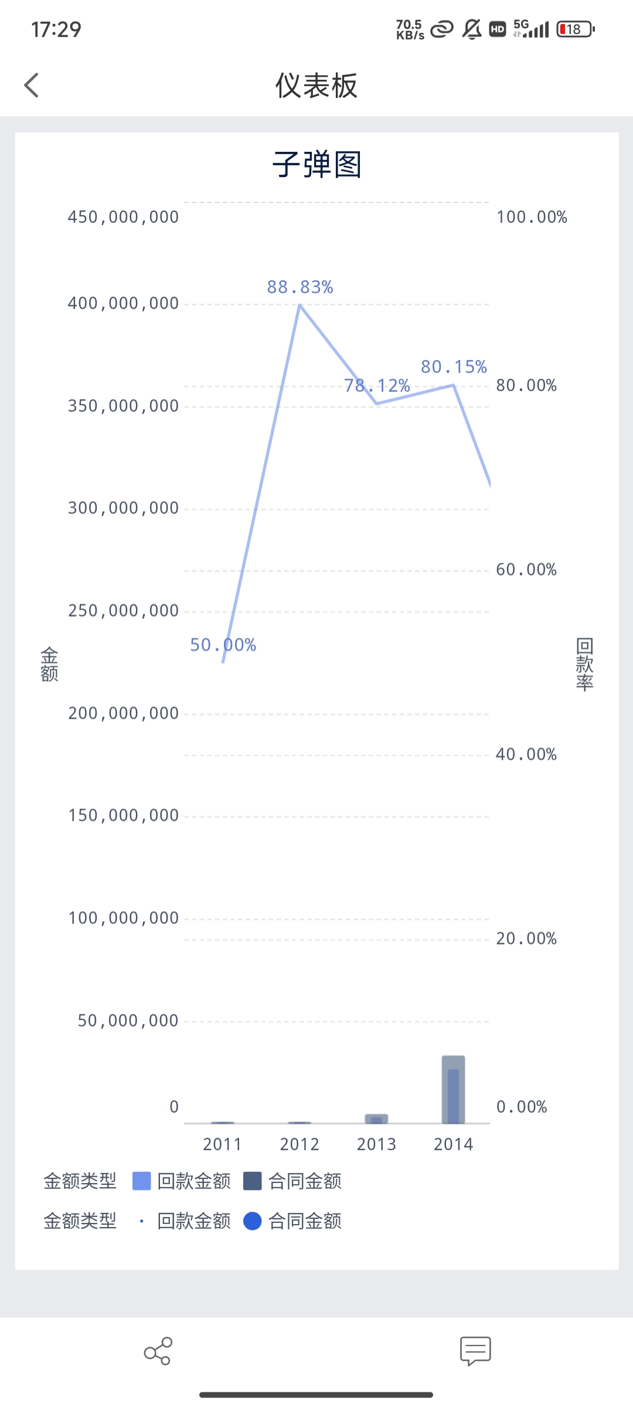The height and width of the screenshot is (1407, 633).
Task: Tap the 子弹图 chart title
Action: click(316, 165)
